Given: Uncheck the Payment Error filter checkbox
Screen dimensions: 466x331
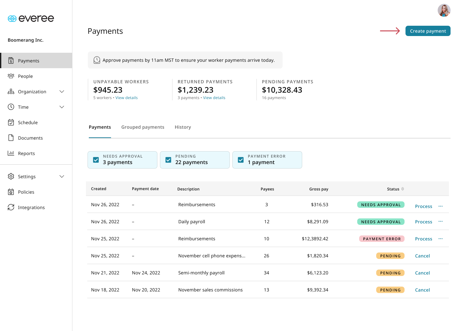Looking at the screenshot, I should coord(241,160).
